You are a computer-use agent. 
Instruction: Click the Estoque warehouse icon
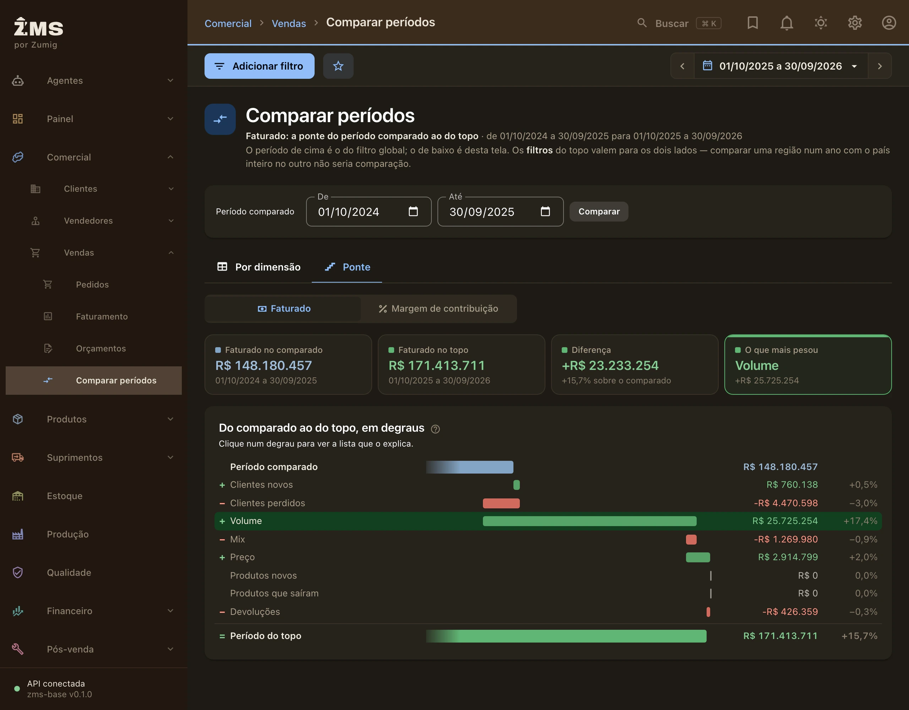17,496
